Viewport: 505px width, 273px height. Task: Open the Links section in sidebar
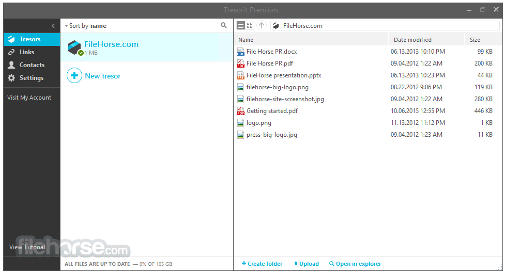tap(27, 52)
